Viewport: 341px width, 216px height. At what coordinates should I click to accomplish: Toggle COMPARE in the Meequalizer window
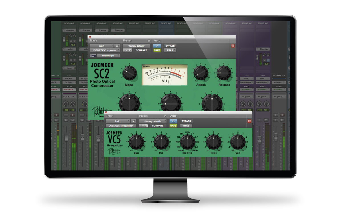point(158,126)
